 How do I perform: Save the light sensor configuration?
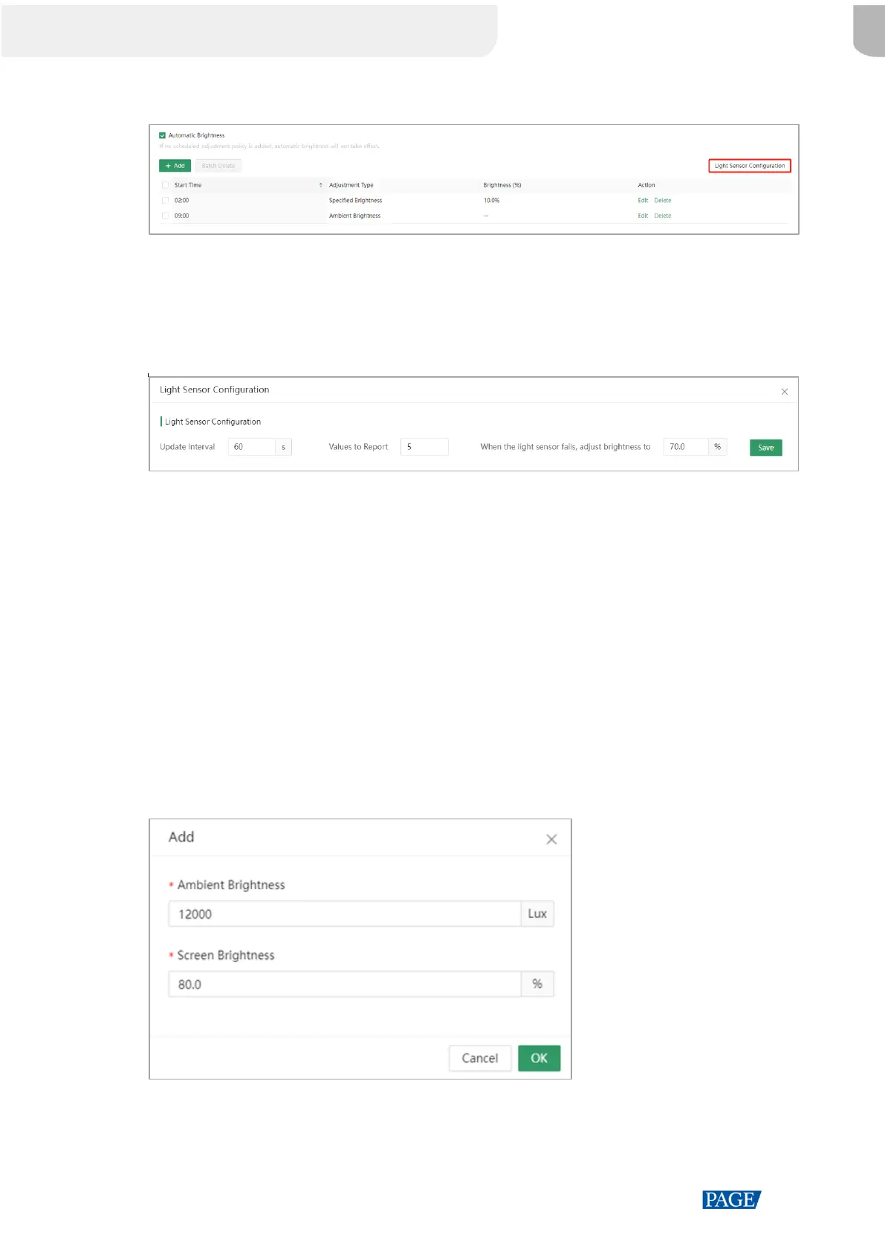pyautogui.click(x=765, y=448)
